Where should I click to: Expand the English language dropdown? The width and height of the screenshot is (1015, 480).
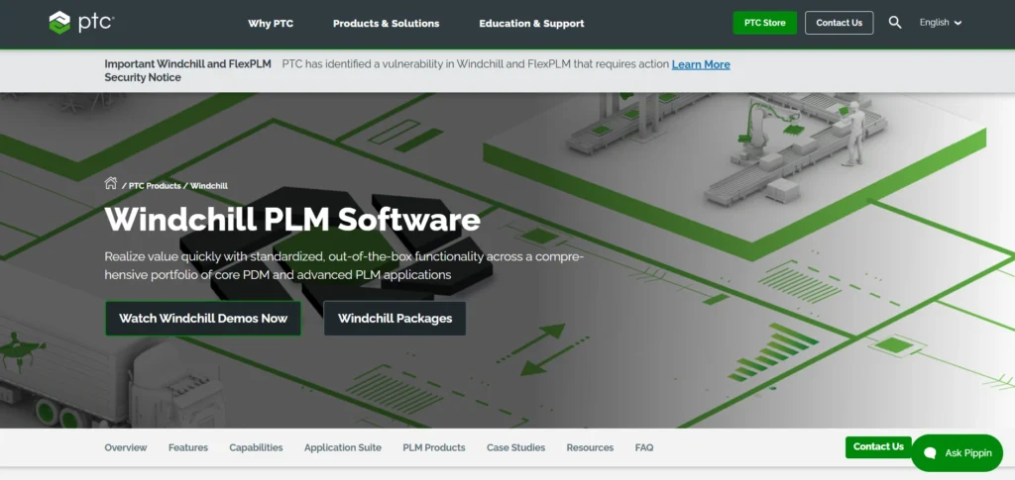point(941,23)
